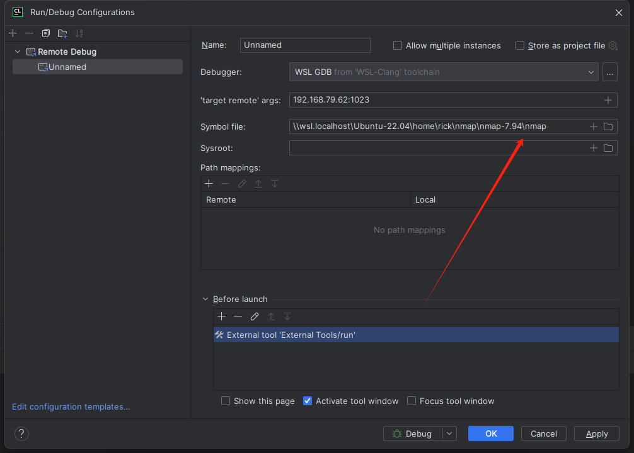Collapse the Before launch section
Screen dimensions: 634x453
pyautogui.click(x=205, y=299)
